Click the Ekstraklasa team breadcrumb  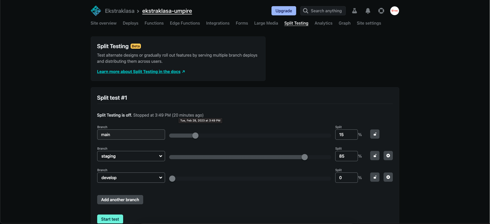[120, 11]
